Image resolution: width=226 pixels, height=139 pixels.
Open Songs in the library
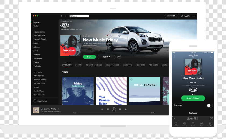(x=36, y=43)
